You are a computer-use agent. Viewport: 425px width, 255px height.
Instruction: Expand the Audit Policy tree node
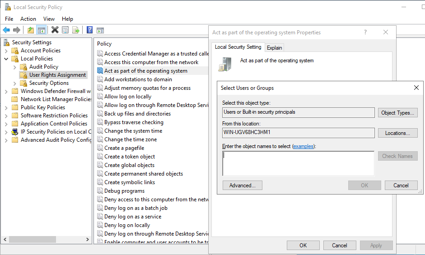point(15,67)
